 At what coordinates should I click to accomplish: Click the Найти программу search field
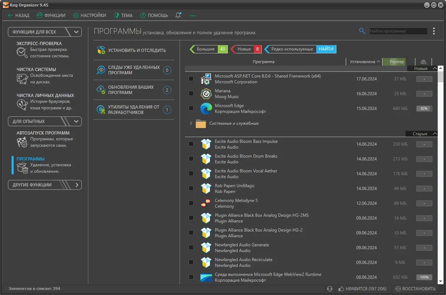click(x=398, y=31)
